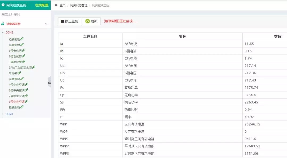Collapse 采集器参数 using its chevron
This screenshot has height=158, width=287.
click(47, 24)
